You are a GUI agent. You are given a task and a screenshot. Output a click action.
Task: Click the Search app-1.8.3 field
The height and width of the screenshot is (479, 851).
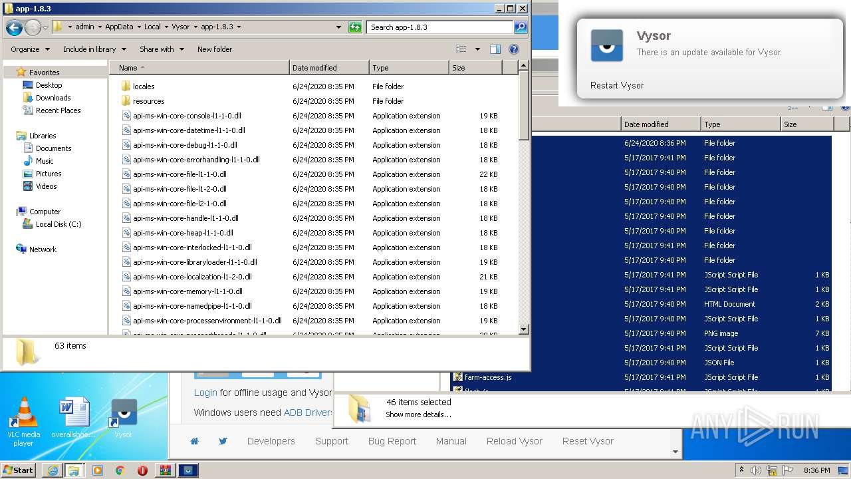click(x=440, y=27)
